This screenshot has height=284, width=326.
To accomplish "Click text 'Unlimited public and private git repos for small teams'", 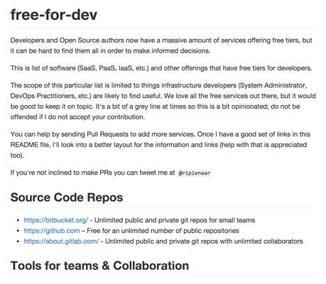I will pos(175,220).
